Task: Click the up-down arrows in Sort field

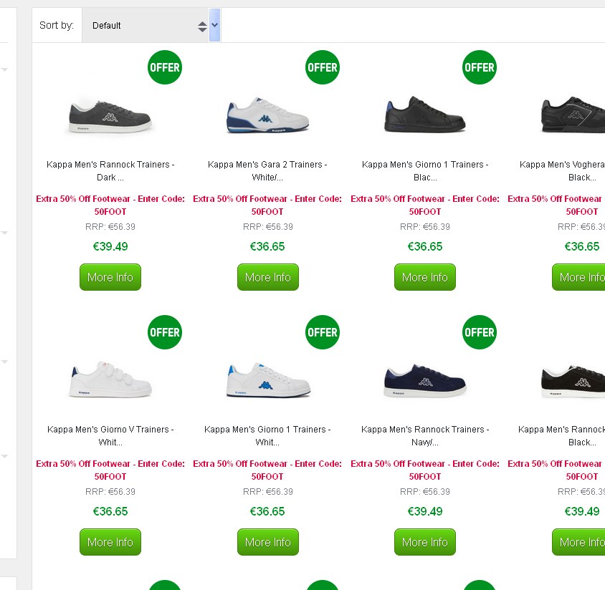Action: (x=202, y=26)
